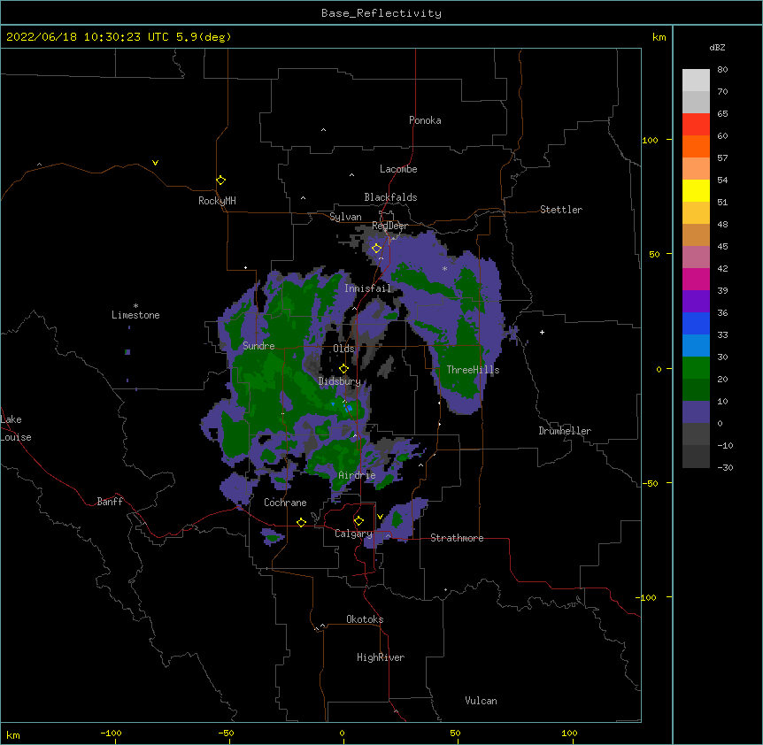Click the isolated echo patch west of Calgary
This screenshot has height=745, width=763.
click(273, 537)
